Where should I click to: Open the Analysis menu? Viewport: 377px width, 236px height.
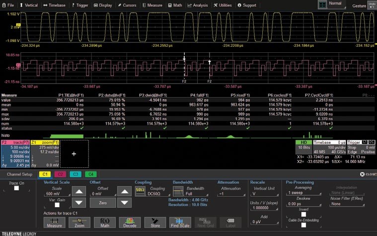coord(198,5)
